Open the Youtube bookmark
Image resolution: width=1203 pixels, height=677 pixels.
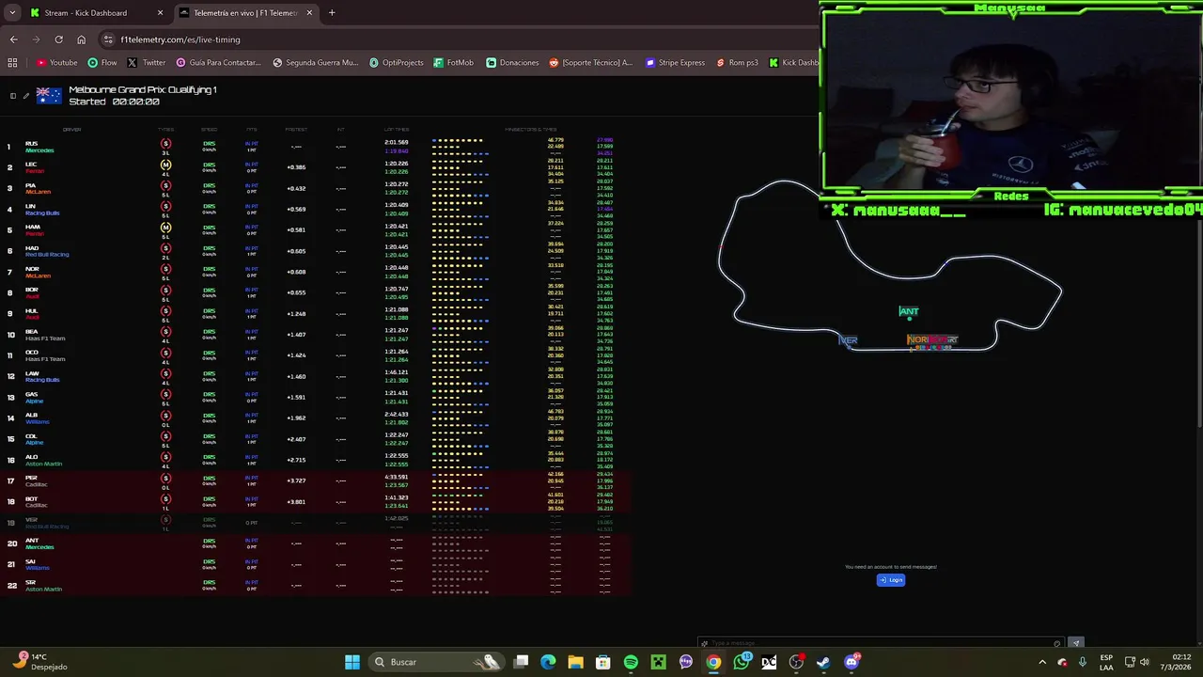click(x=57, y=63)
